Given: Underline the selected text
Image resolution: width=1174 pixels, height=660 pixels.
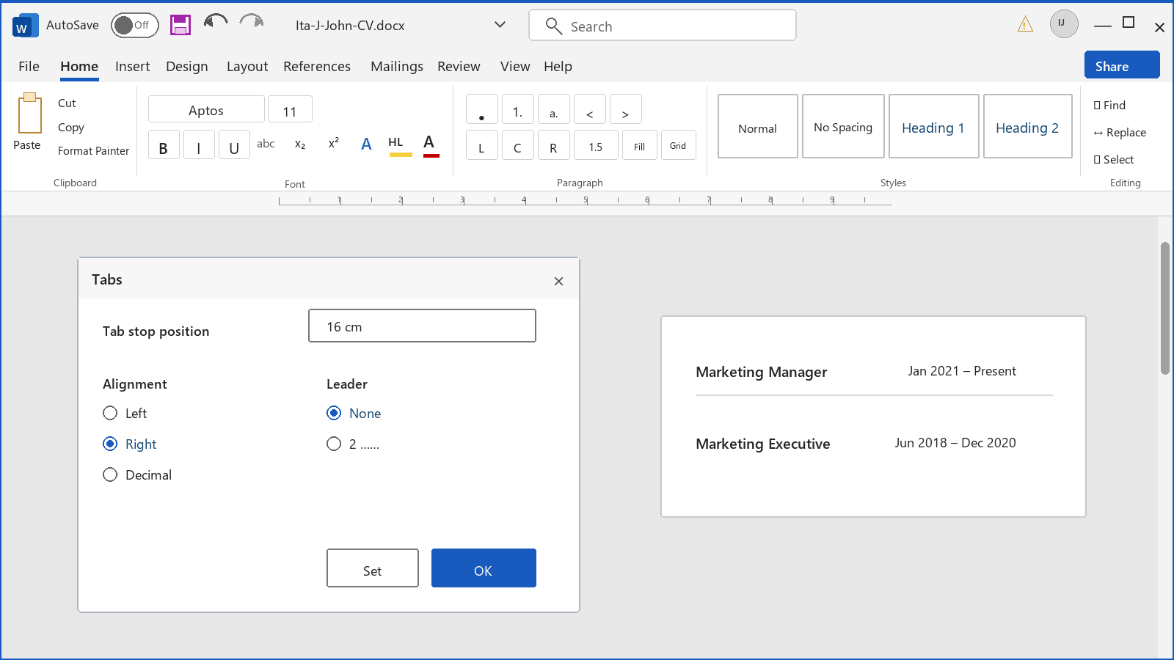Looking at the screenshot, I should pos(234,145).
